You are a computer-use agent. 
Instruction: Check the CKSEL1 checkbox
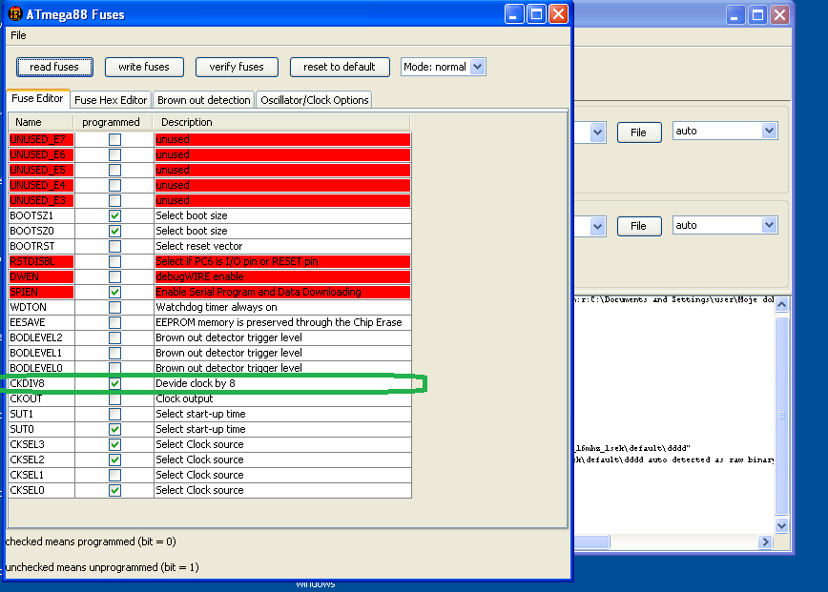click(114, 476)
